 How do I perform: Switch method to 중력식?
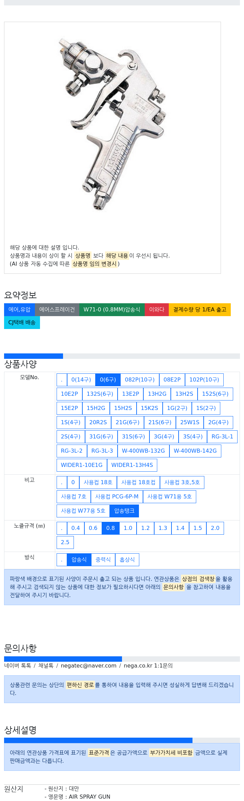coord(103,560)
